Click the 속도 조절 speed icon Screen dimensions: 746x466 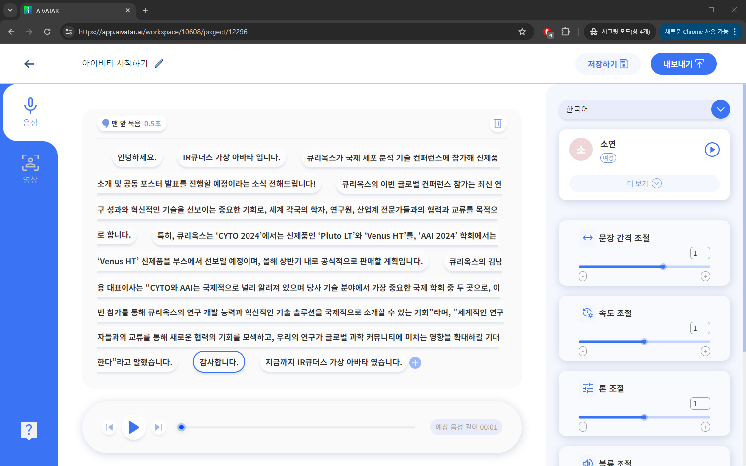(588, 312)
